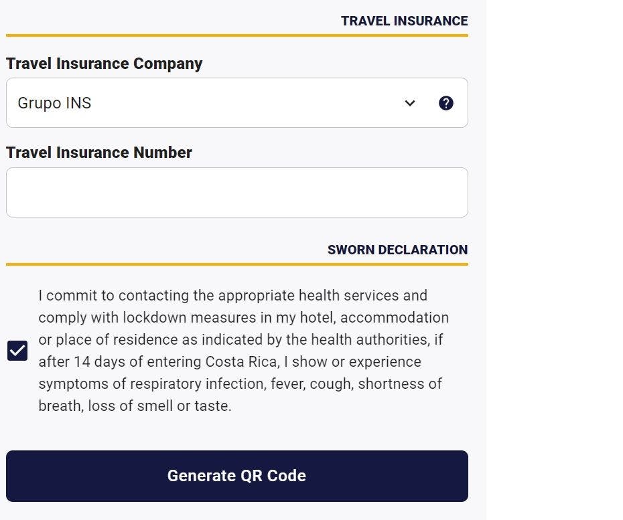The width and height of the screenshot is (623, 520).
Task: Click "lockdown measures" in the declaration
Action: tap(189, 318)
